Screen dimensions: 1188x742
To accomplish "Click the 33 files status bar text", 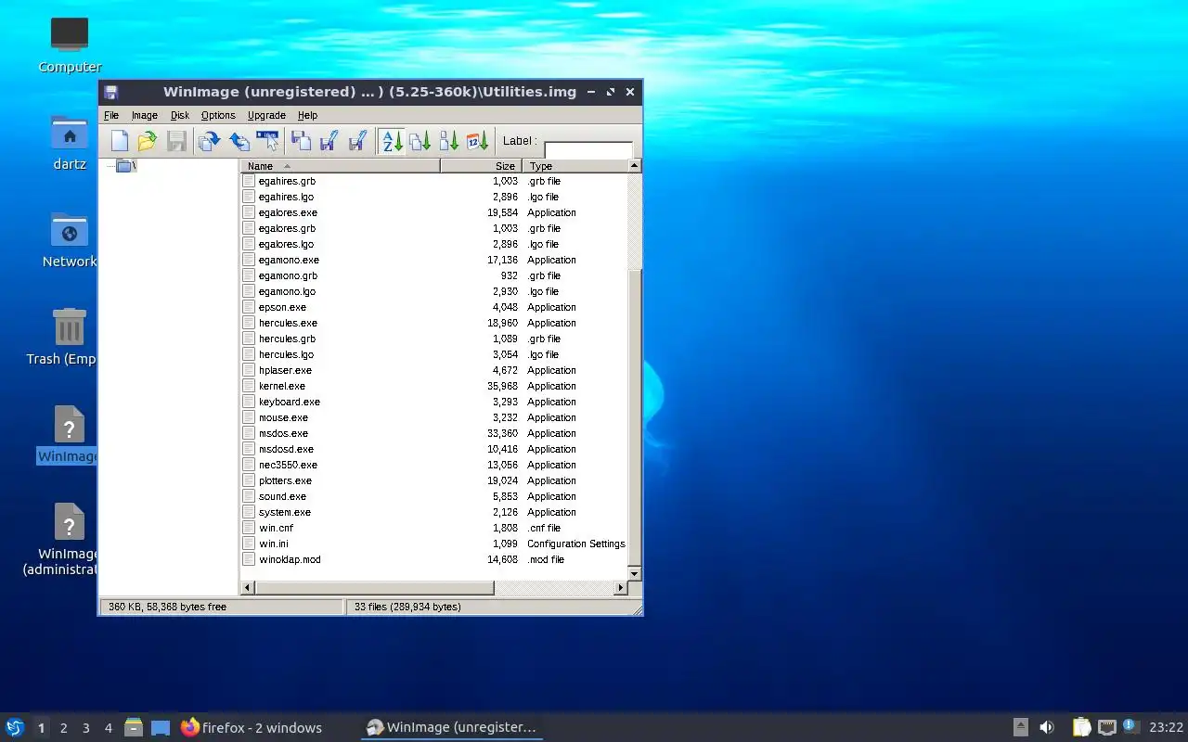I will tap(407, 607).
